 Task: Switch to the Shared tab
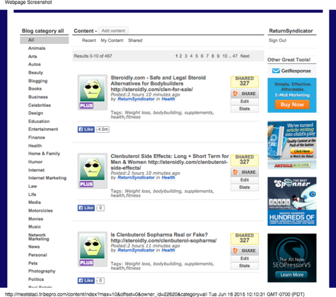click(x=135, y=41)
